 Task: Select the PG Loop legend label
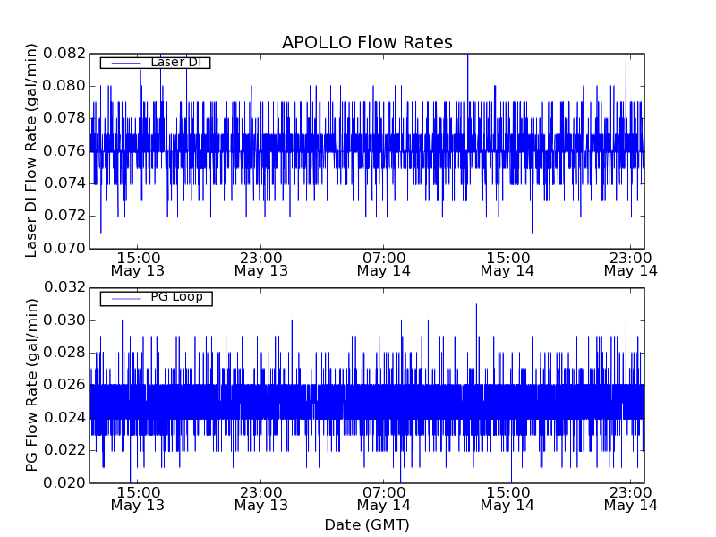(176, 297)
